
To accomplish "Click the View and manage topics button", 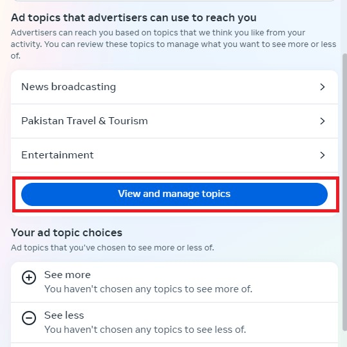I will tap(174, 194).
